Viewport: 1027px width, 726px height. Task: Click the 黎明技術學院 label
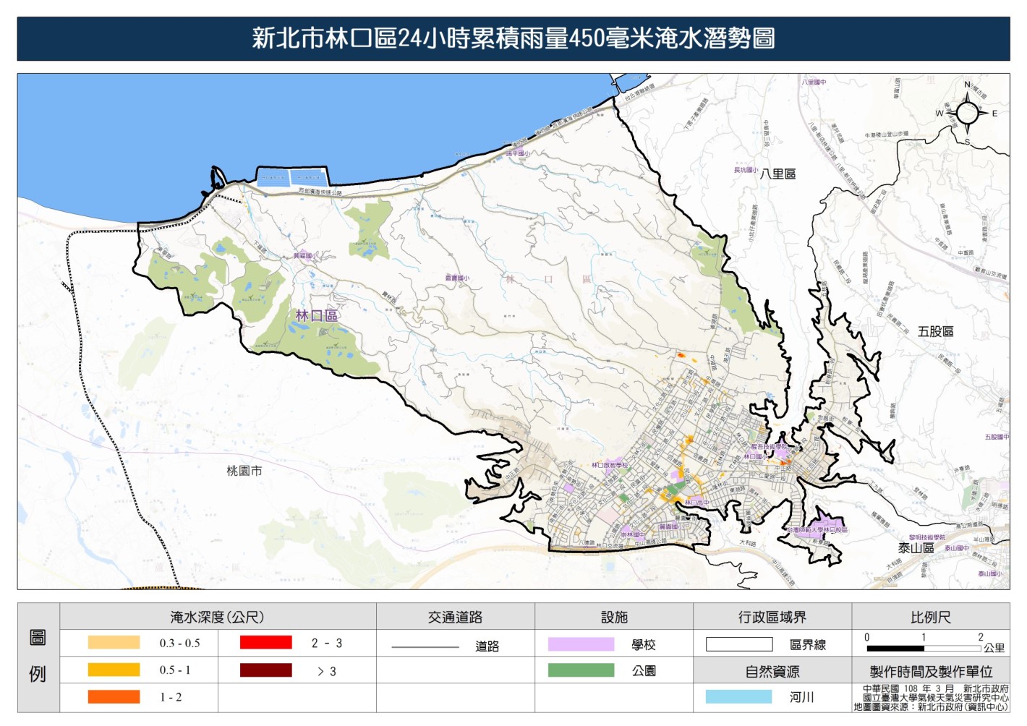[927, 537]
